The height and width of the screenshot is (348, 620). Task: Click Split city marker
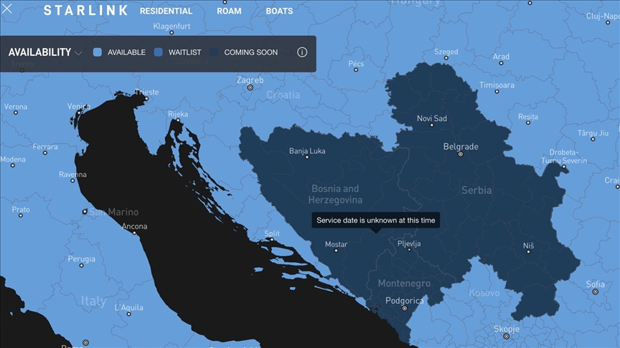272,239
